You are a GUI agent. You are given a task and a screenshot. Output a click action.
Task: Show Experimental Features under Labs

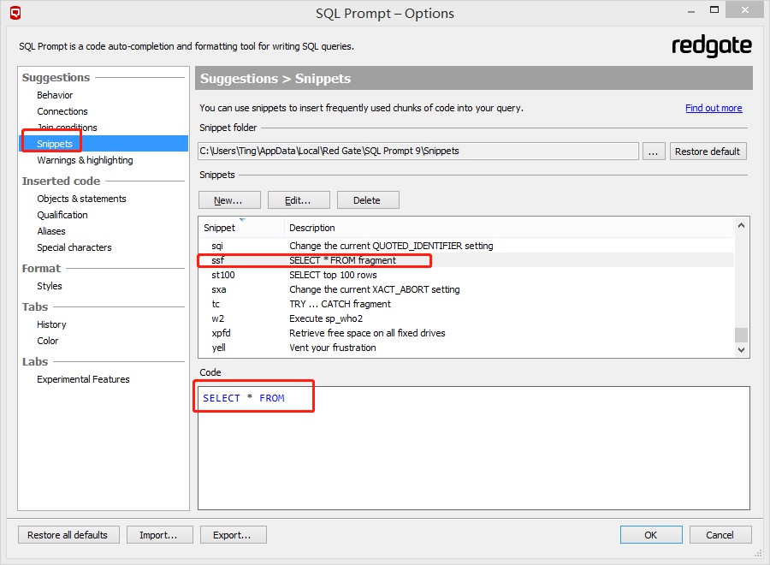83,379
